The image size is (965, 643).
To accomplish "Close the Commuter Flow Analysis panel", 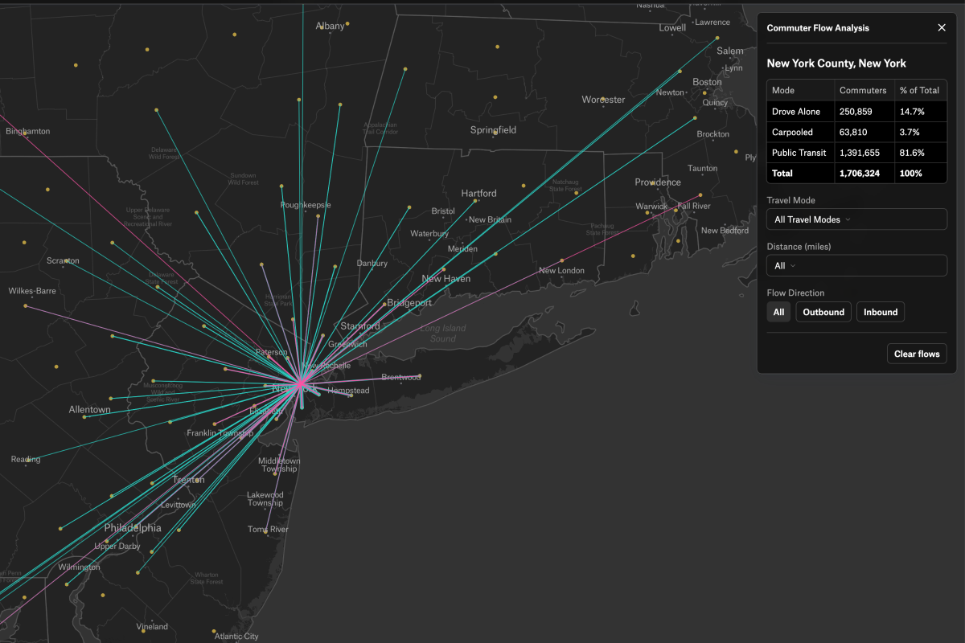I will tap(942, 27).
